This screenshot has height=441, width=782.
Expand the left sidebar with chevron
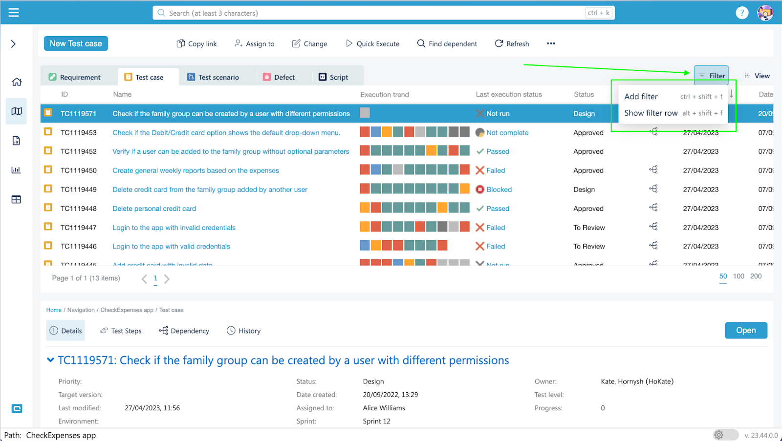tap(13, 44)
